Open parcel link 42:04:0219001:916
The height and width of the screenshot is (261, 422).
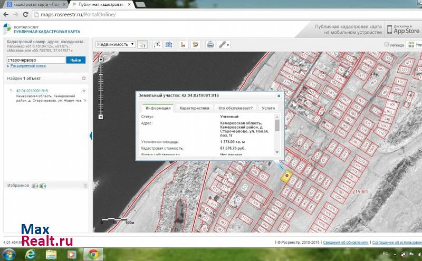(x=32, y=91)
